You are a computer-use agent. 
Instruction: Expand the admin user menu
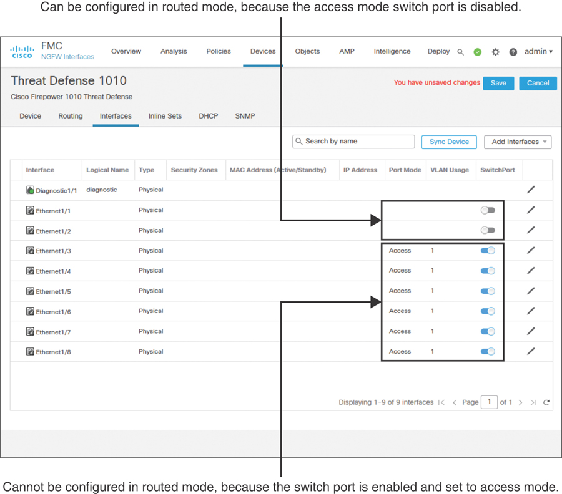[538, 52]
